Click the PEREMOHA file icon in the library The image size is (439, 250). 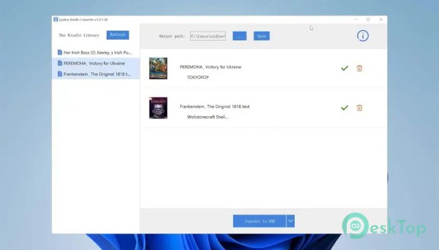pos(60,63)
